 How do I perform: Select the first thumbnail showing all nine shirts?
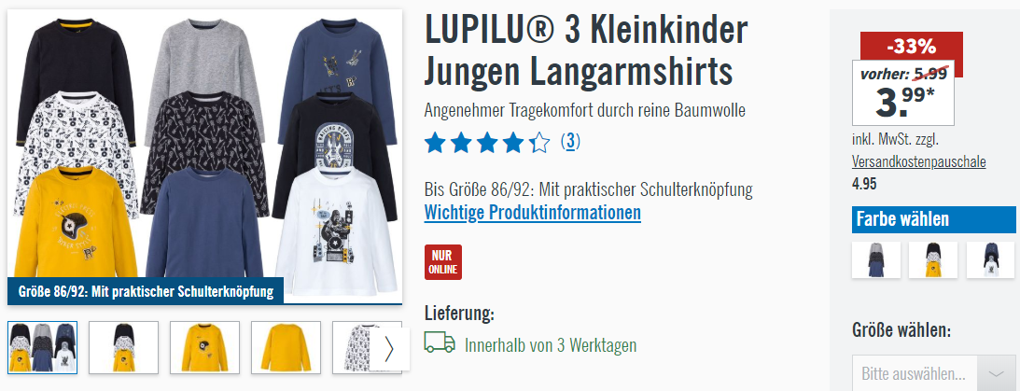click(x=43, y=347)
